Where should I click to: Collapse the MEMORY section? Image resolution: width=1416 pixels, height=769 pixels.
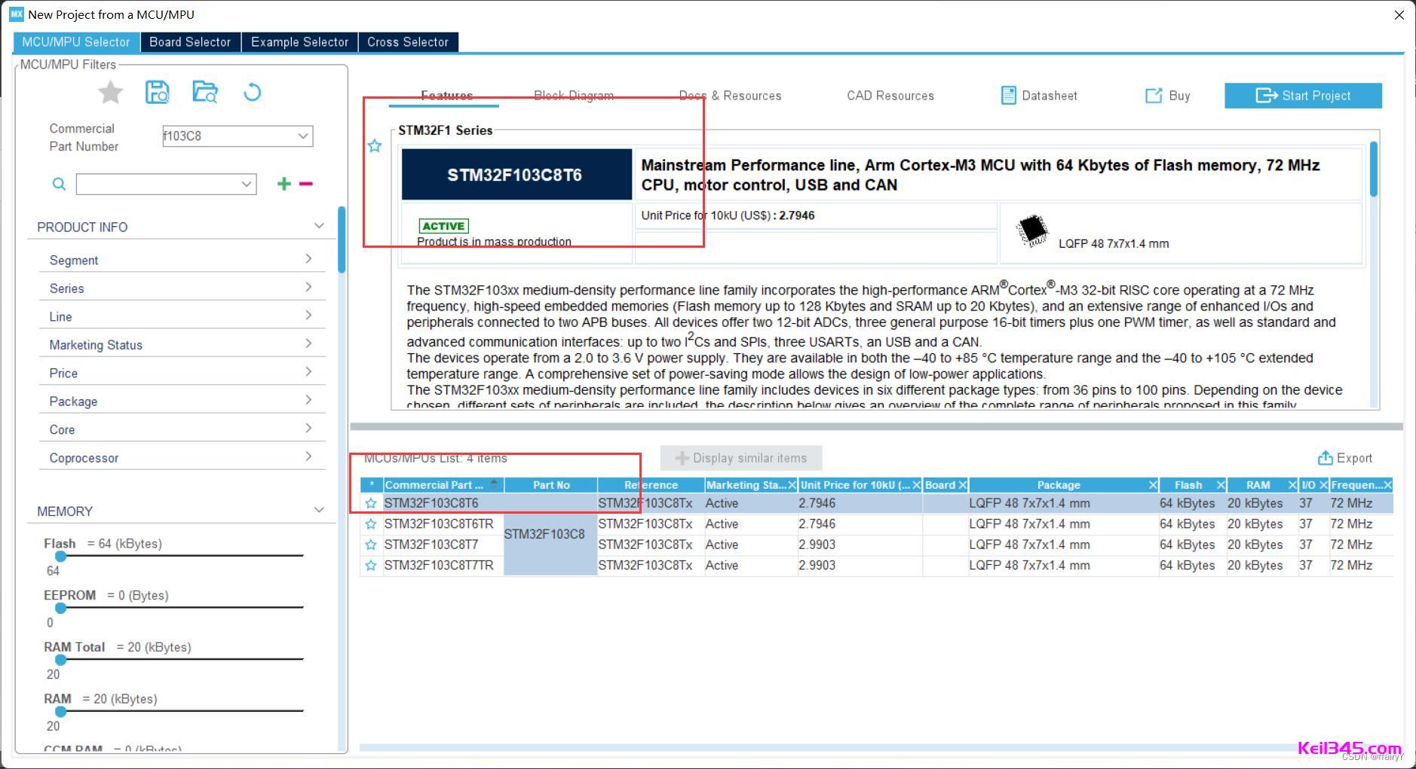click(319, 510)
